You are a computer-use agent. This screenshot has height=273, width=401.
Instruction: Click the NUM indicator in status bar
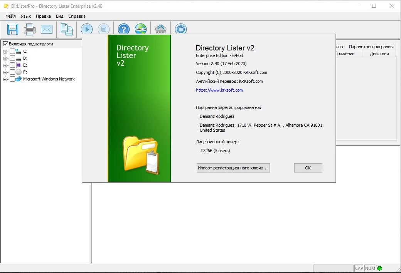click(370, 268)
